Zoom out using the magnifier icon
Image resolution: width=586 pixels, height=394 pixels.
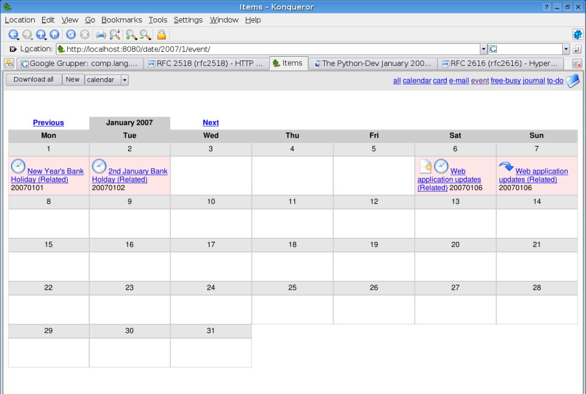[145, 34]
